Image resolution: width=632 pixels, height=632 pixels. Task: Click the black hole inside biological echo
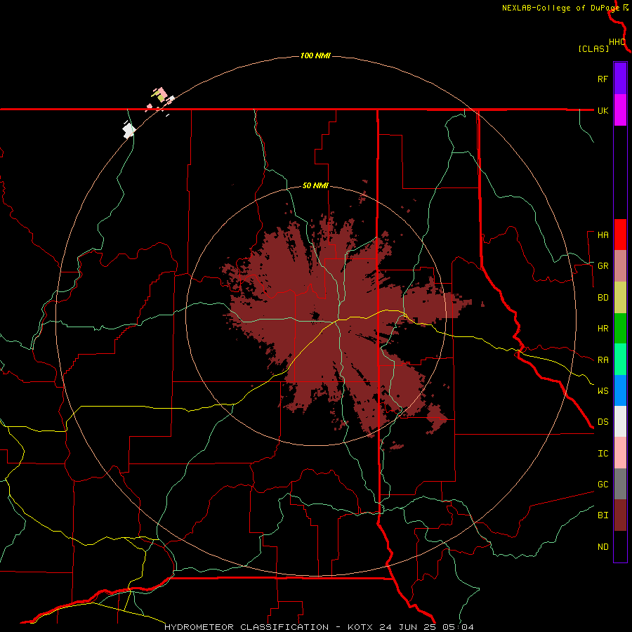click(x=315, y=315)
